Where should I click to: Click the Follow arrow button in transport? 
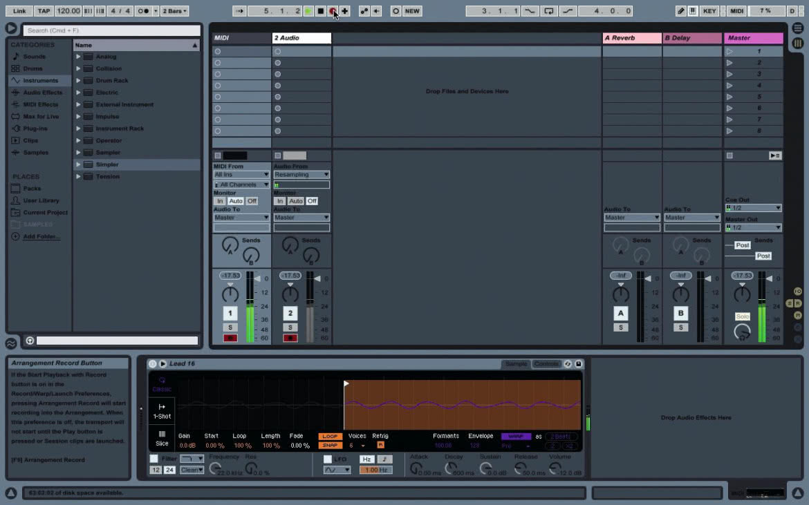tap(239, 11)
